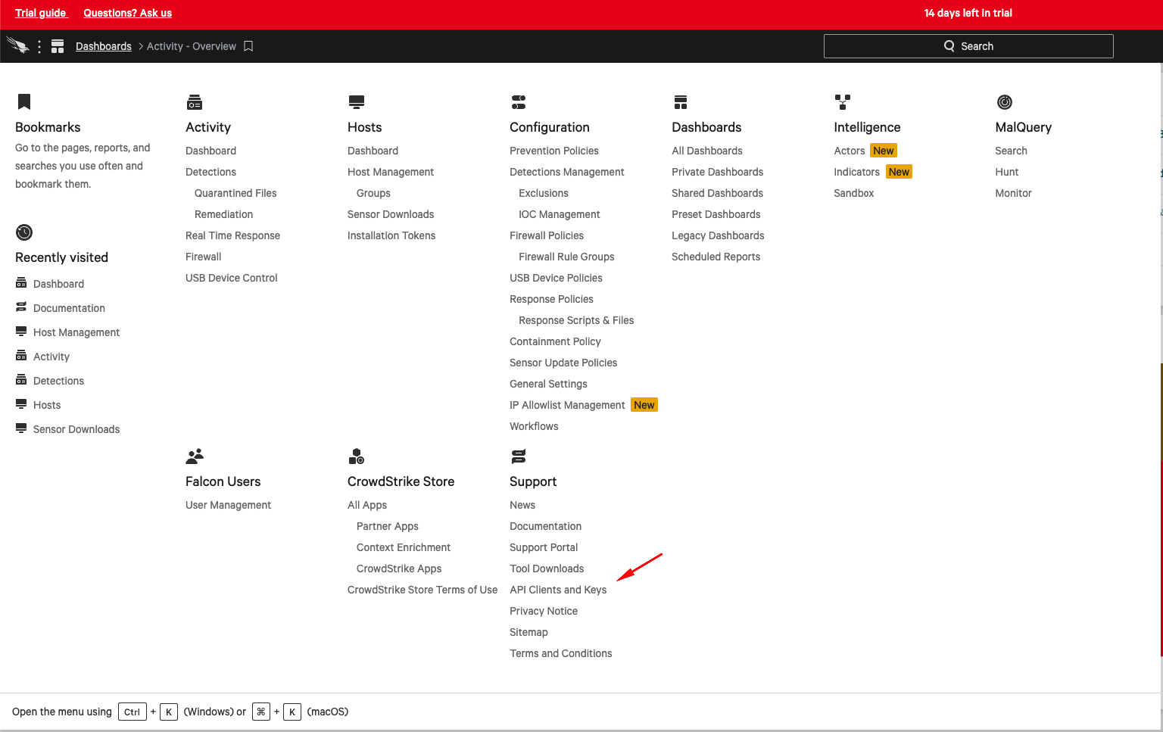Open Sensor Update Policies

click(563, 363)
